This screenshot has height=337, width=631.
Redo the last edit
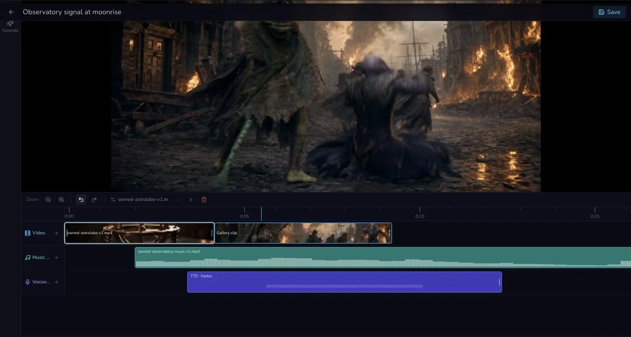94,200
